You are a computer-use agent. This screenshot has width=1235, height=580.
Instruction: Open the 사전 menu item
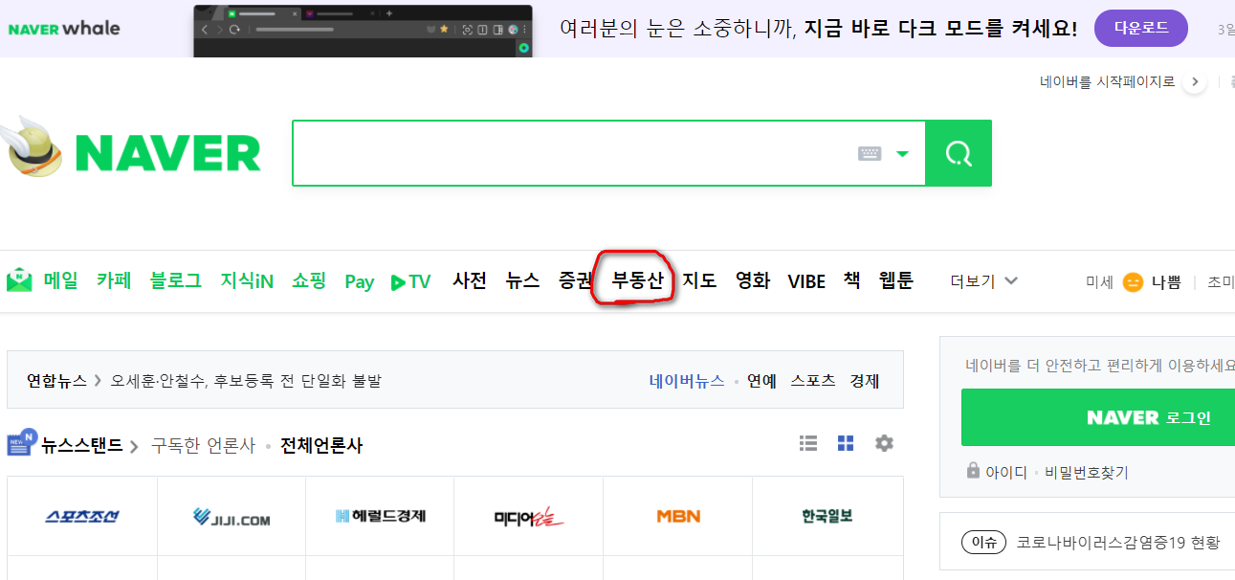[x=470, y=280]
